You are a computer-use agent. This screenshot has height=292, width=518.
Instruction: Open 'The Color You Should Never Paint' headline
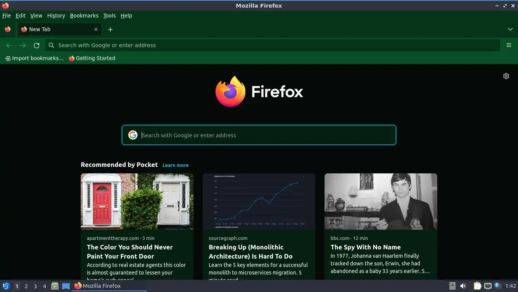click(130, 252)
